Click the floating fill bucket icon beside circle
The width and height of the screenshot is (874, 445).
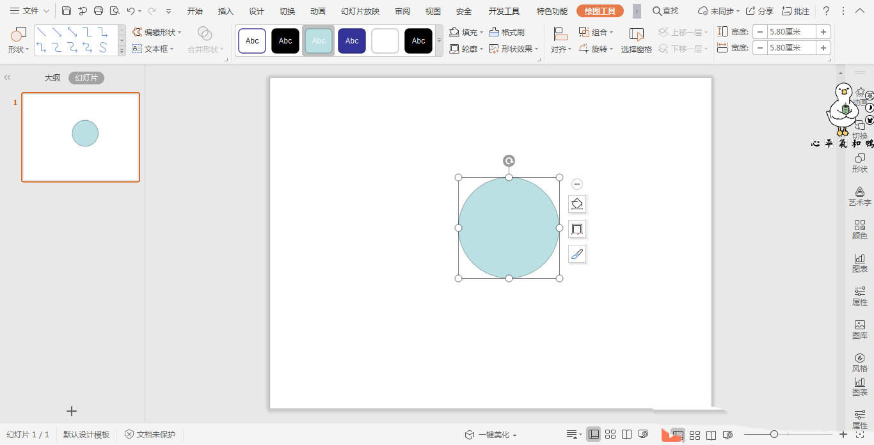point(577,204)
